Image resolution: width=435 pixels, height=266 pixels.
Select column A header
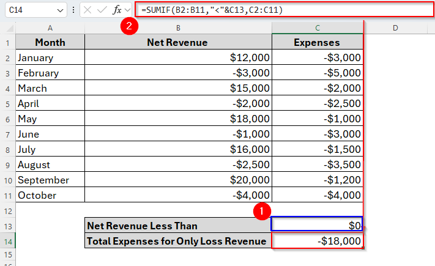point(50,28)
